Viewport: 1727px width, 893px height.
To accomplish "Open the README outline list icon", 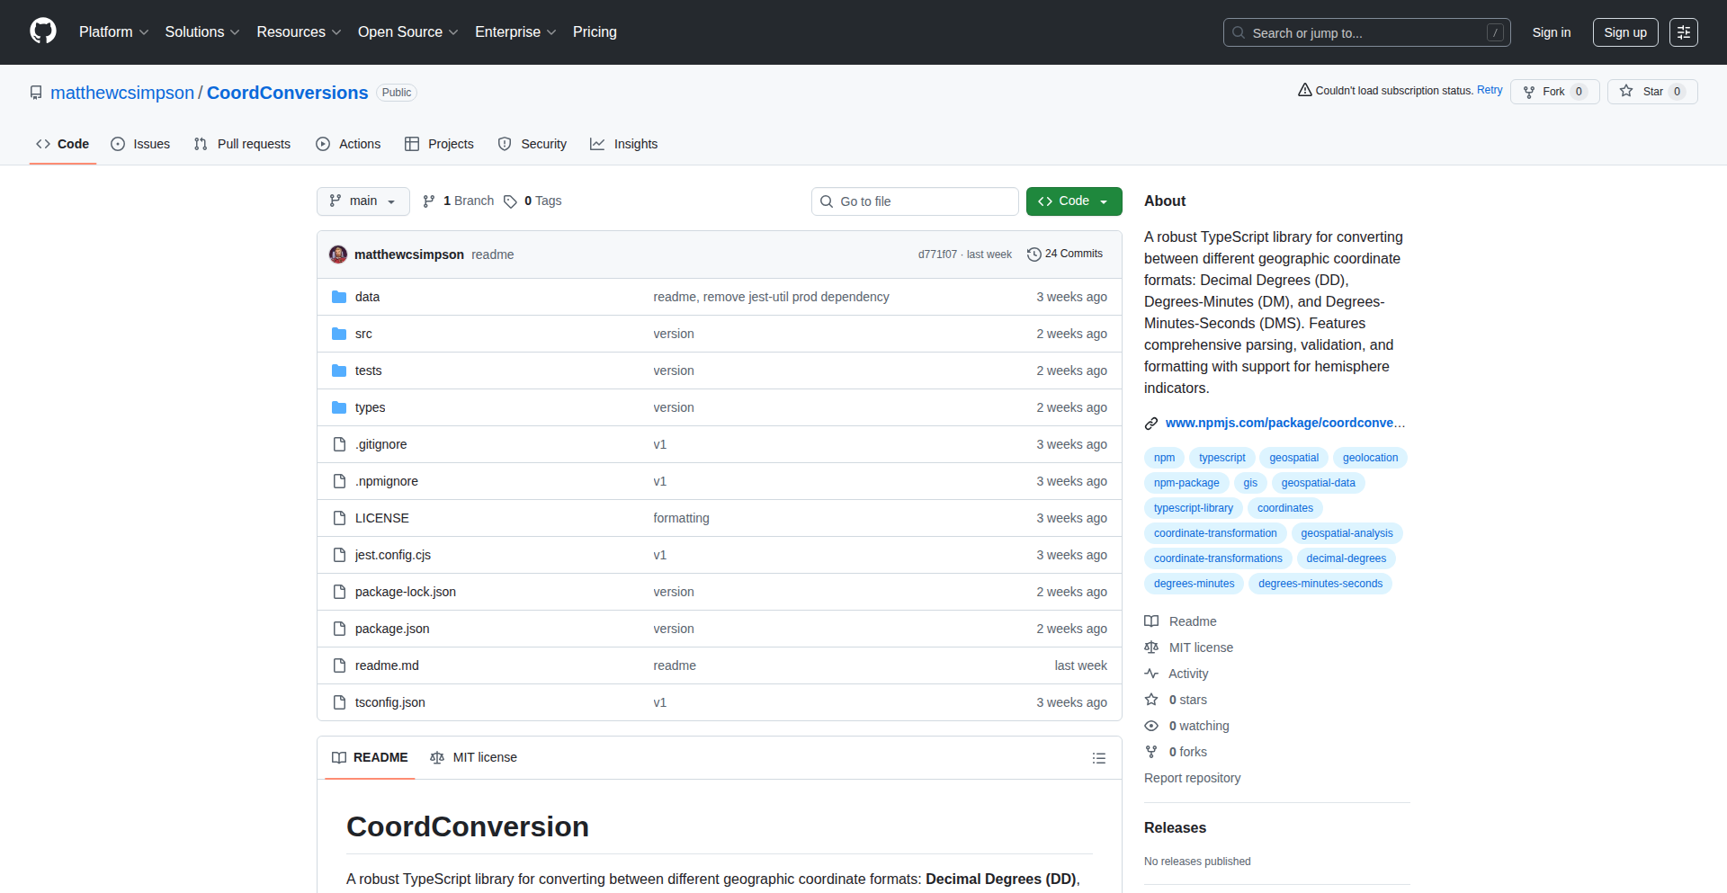I will 1098,758.
